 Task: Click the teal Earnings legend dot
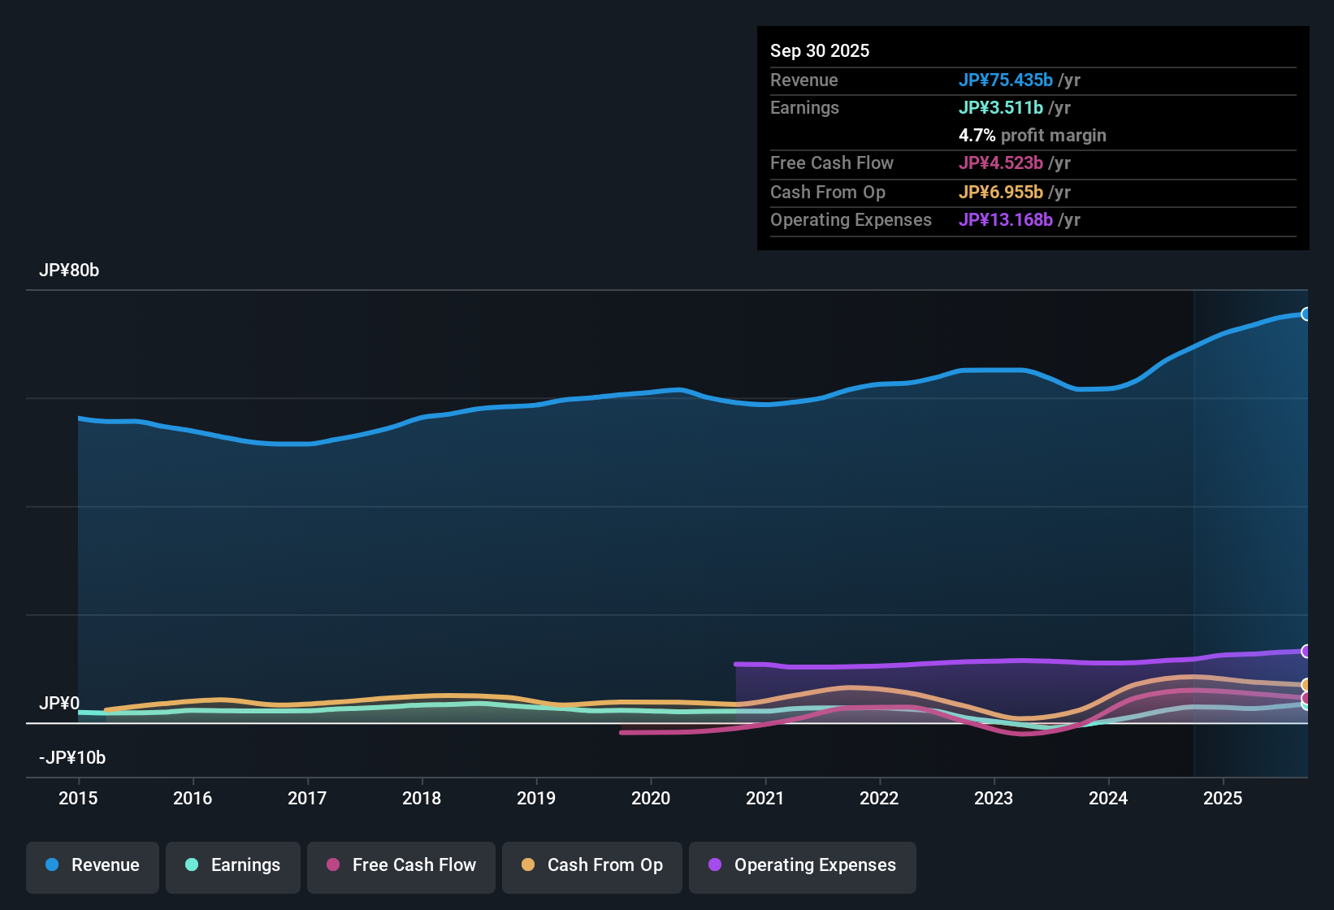(192, 865)
